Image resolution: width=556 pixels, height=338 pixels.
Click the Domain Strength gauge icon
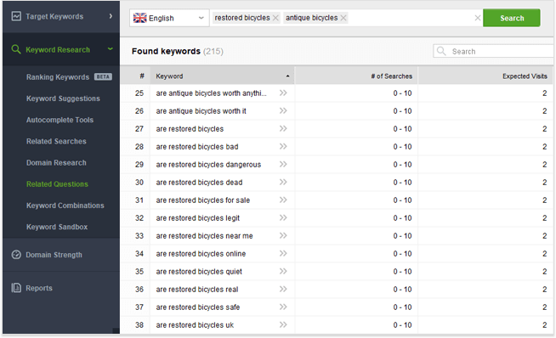(16, 255)
